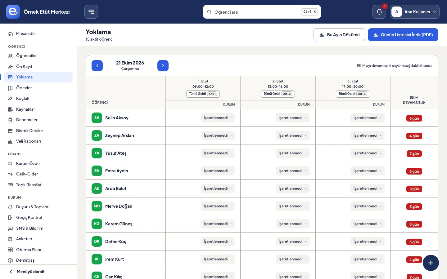This screenshot has width=447, height=279.
Task: Click the Koçluk sidebar icon
Action: point(10,99)
